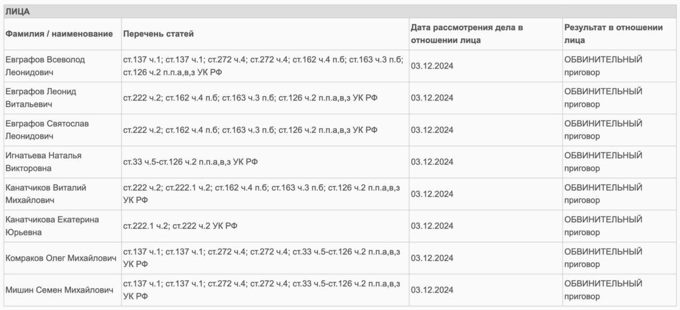Select the name Канатчиков Виталий Михайлович
Image resolution: width=680 pixels, height=310 pixels.
click(46, 194)
